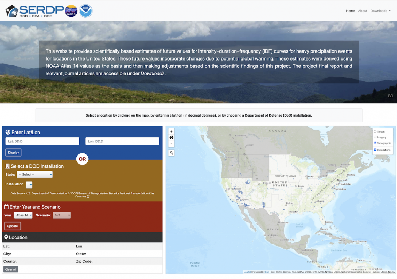The height and width of the screenshot is (279, 397).
Task: Open the Esri attribution link
Action: pyautogui.click(x=267, y=272)
